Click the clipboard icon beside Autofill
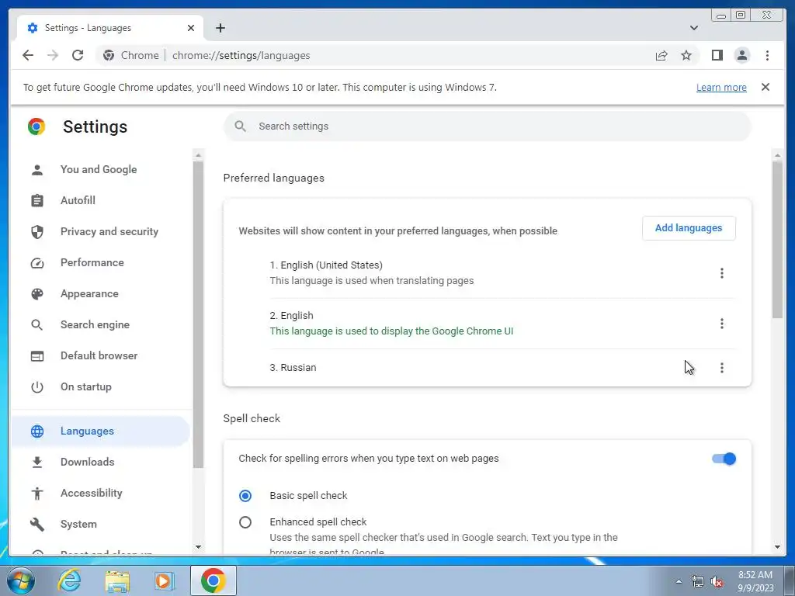Image resolution: width=795 pixels, height=596 pixels. [x=37, y=201]
